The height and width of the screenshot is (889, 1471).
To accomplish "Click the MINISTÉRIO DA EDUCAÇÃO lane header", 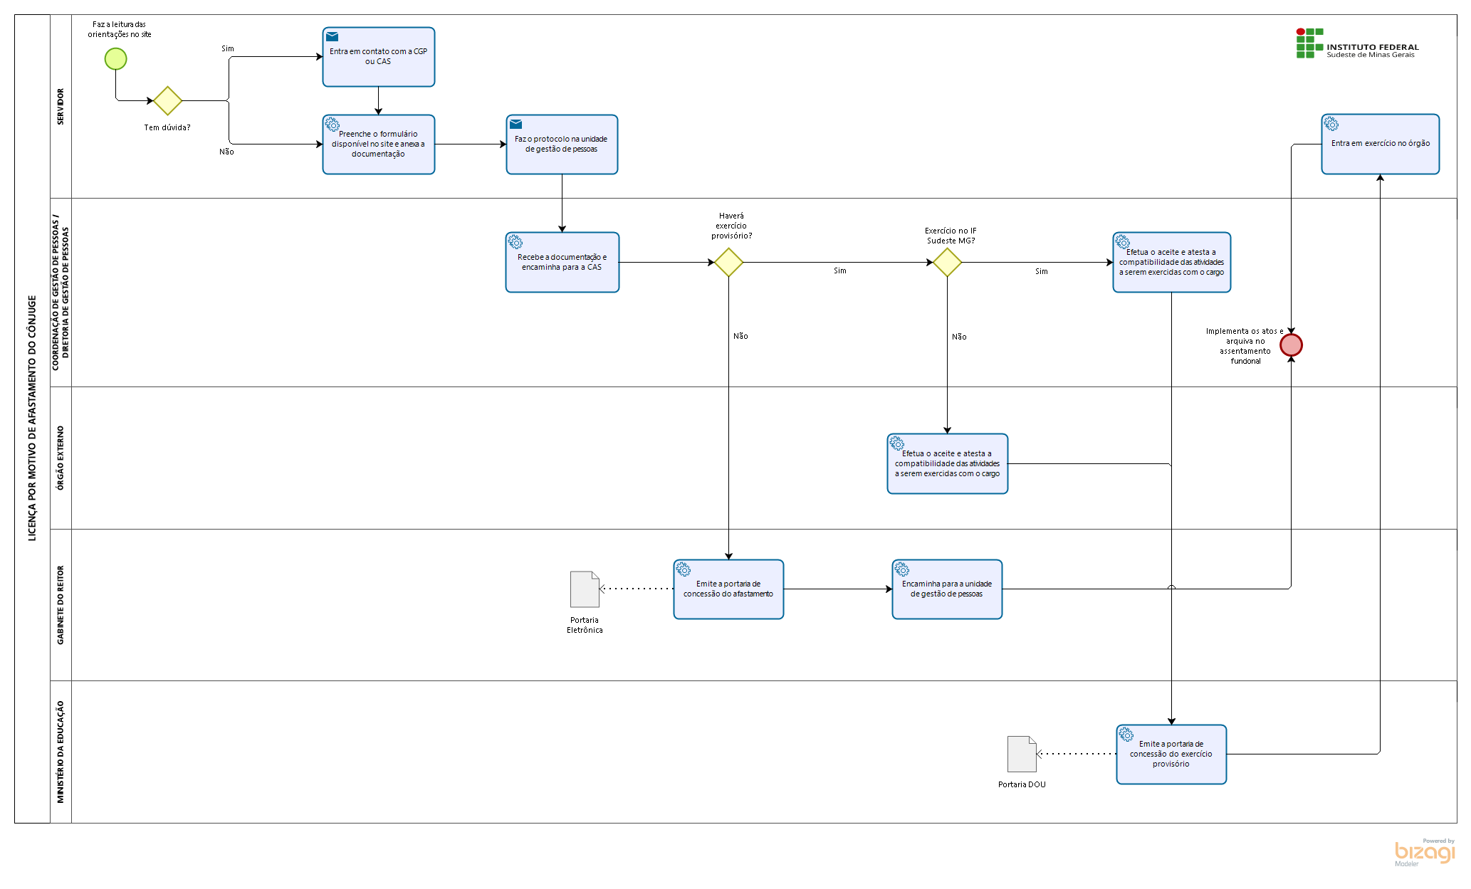I will point(61,752).
